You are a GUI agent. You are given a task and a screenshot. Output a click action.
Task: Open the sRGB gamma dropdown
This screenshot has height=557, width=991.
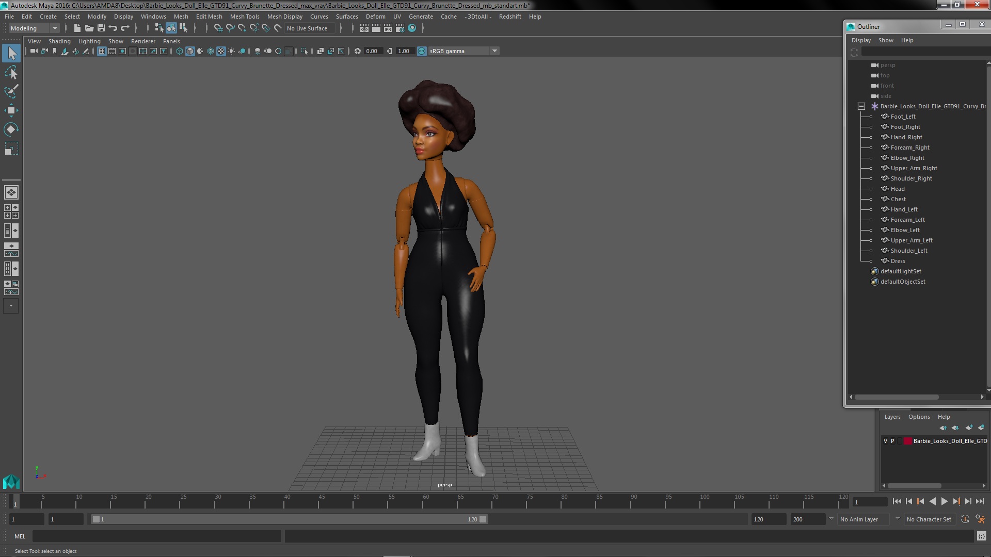[x=463, y=51]
